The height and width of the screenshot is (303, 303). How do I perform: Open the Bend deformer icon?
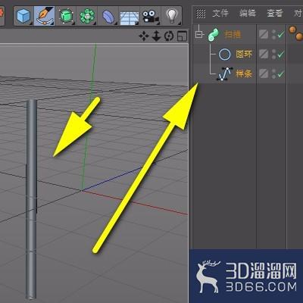point(108,16)
